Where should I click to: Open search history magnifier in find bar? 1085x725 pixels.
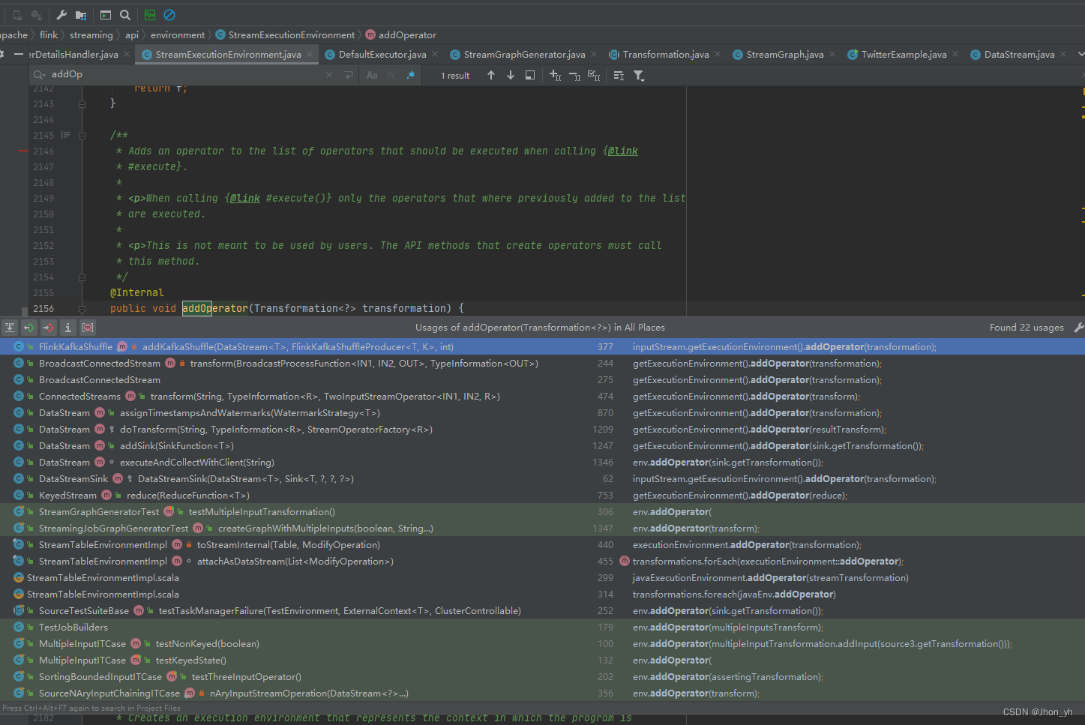[x=40, y=74]
